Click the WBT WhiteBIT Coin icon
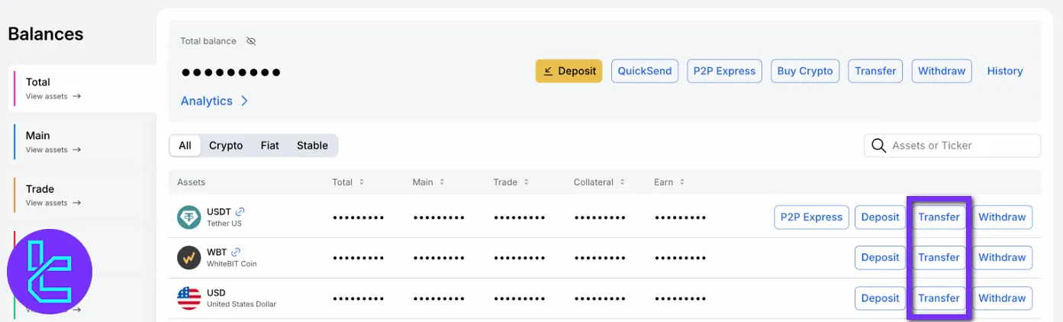 coord(189,258)
